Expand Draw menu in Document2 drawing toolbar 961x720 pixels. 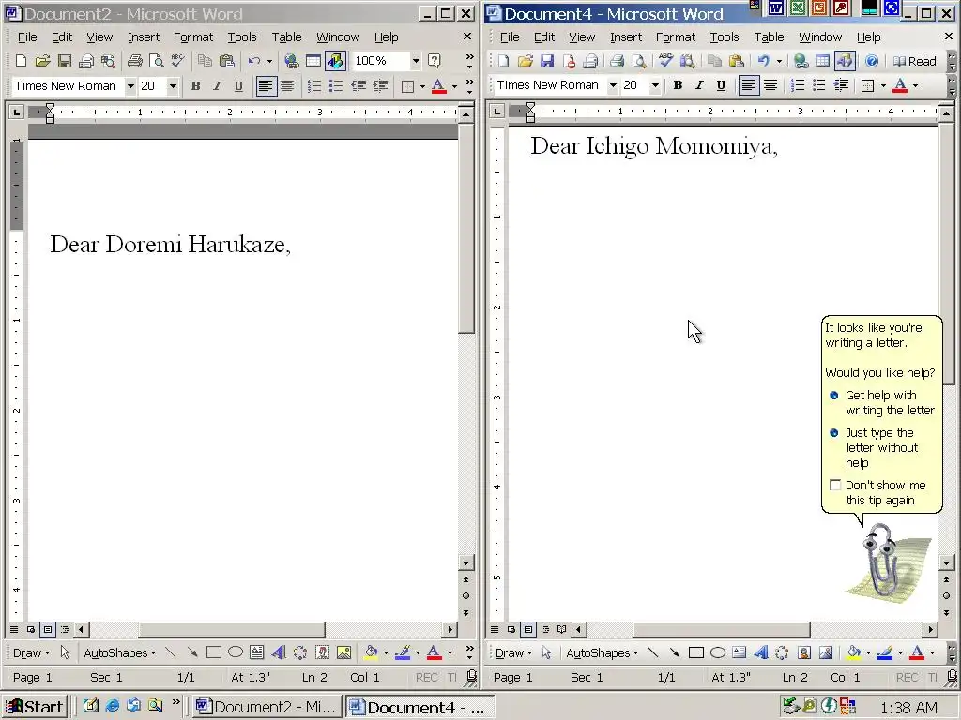click(31, 652)
